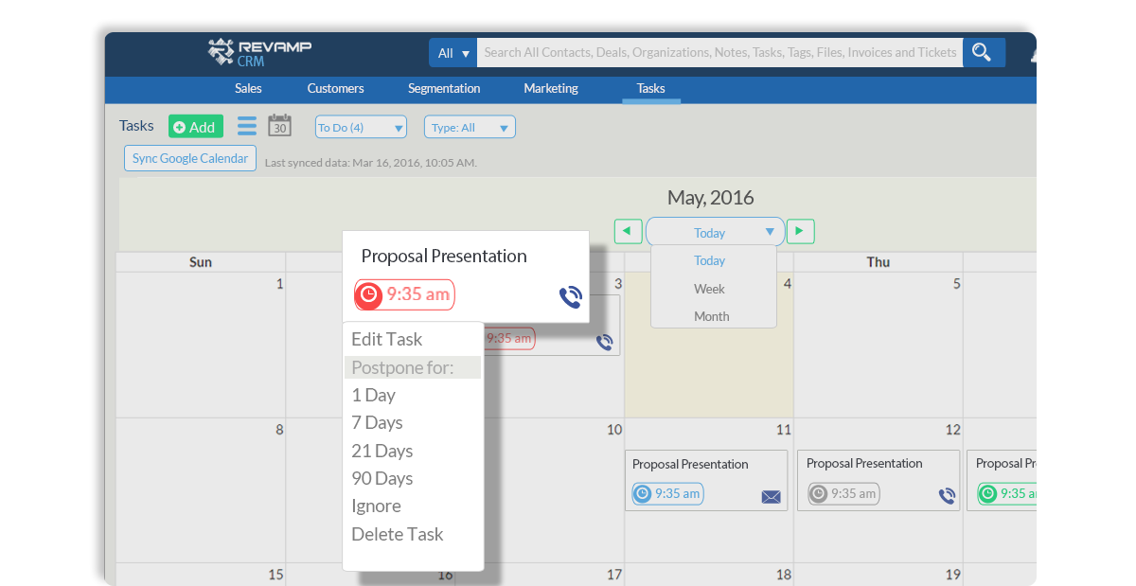The height and width of the screenshot is (586, 1136).
Task: Choose Month in the view dropdown list
Action: pos(711,316)
